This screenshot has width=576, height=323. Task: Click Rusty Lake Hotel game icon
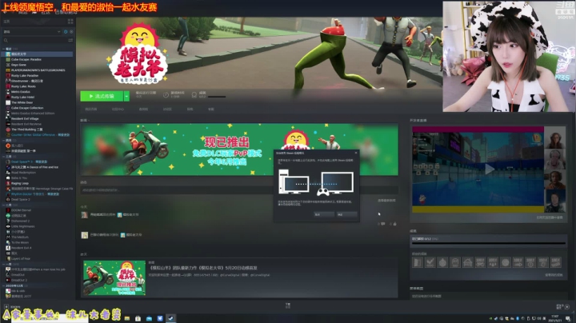(8, 97)
